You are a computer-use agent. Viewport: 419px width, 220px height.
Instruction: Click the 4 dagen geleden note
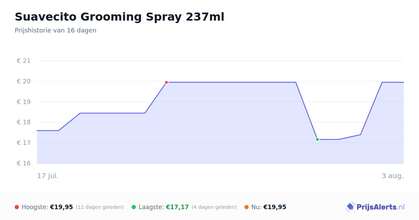[214, 207]
